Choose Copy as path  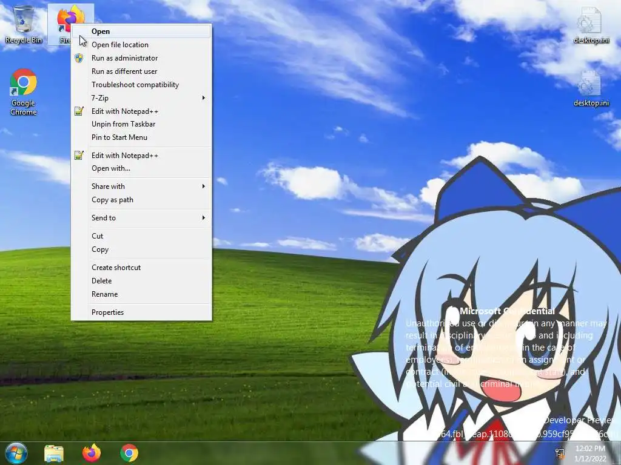141,200
